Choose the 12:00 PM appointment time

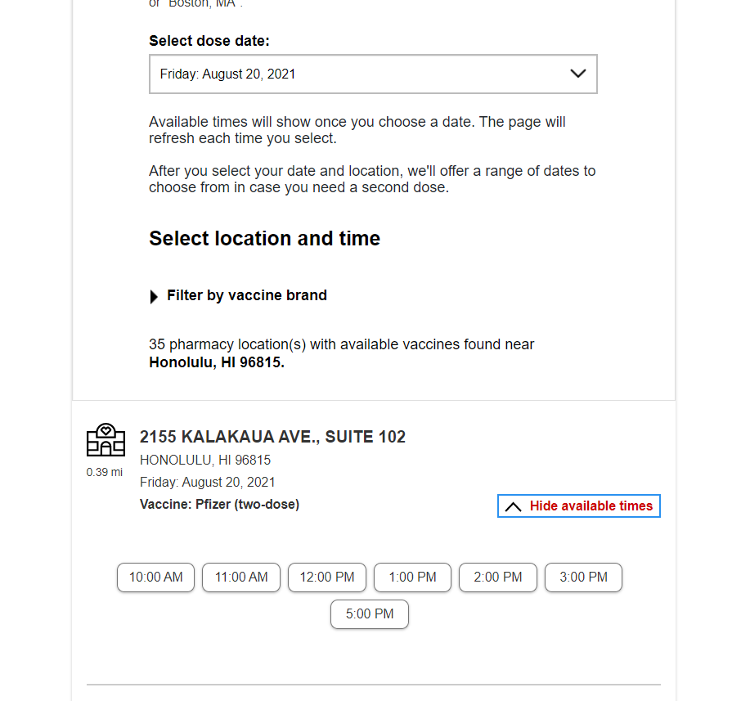pos(327,577)
